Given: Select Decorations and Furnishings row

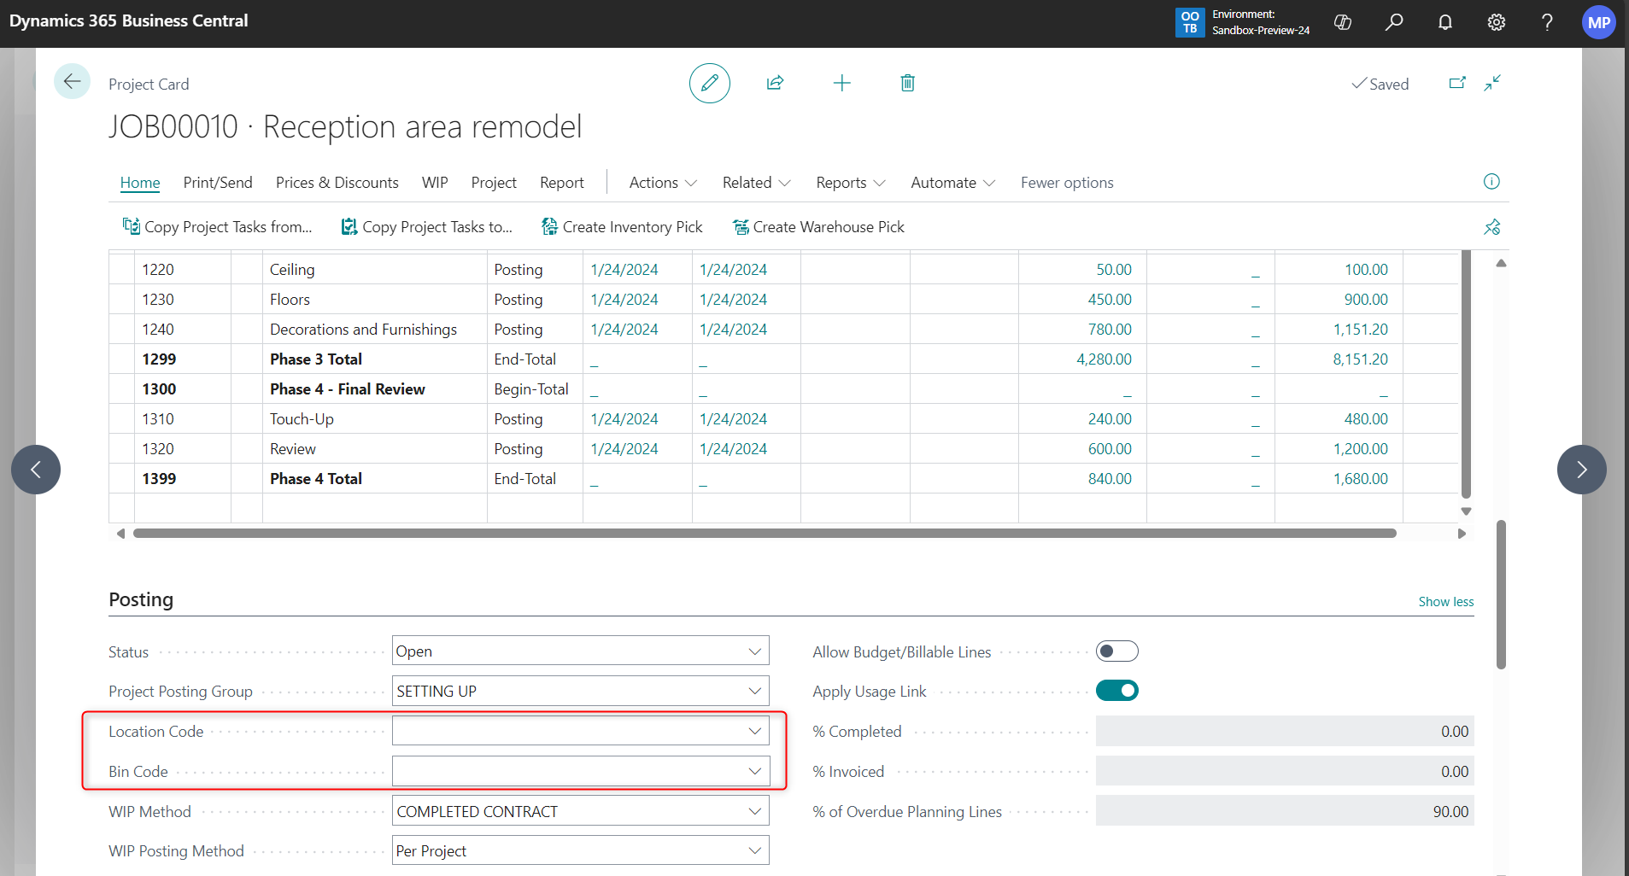Looking at the screenshot, I should [x=783, y=330].
